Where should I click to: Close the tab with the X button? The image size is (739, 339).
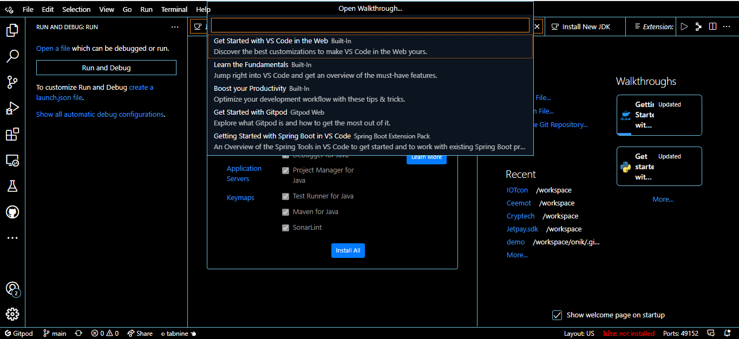pos(538,26)
